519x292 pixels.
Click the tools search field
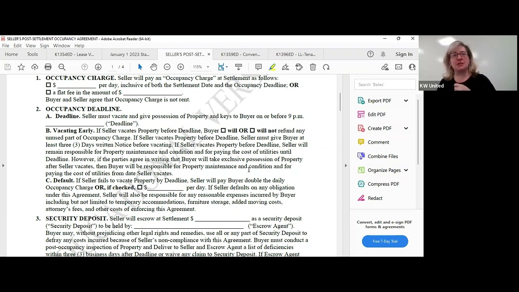pos(385,84)
